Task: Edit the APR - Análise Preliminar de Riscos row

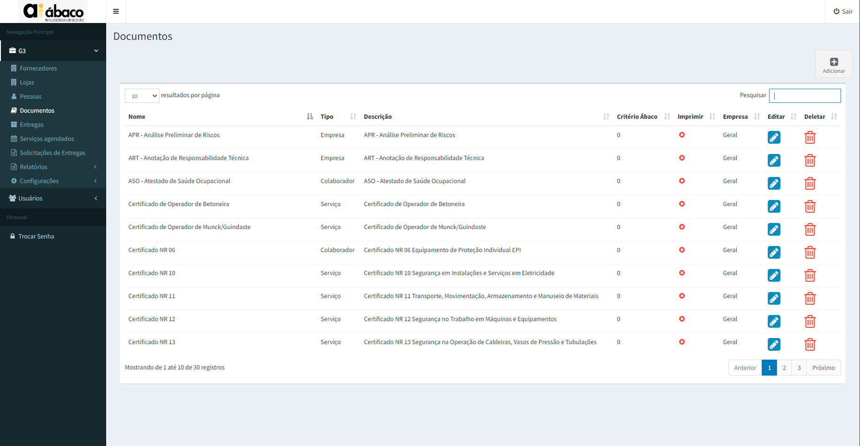Action: click(x=774, y=138)
